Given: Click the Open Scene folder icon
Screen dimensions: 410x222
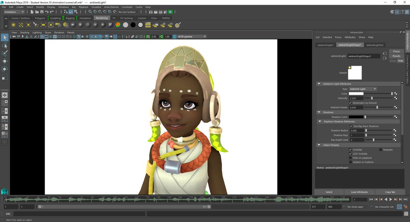Looking at the screenshot, I should click(37, 12).
